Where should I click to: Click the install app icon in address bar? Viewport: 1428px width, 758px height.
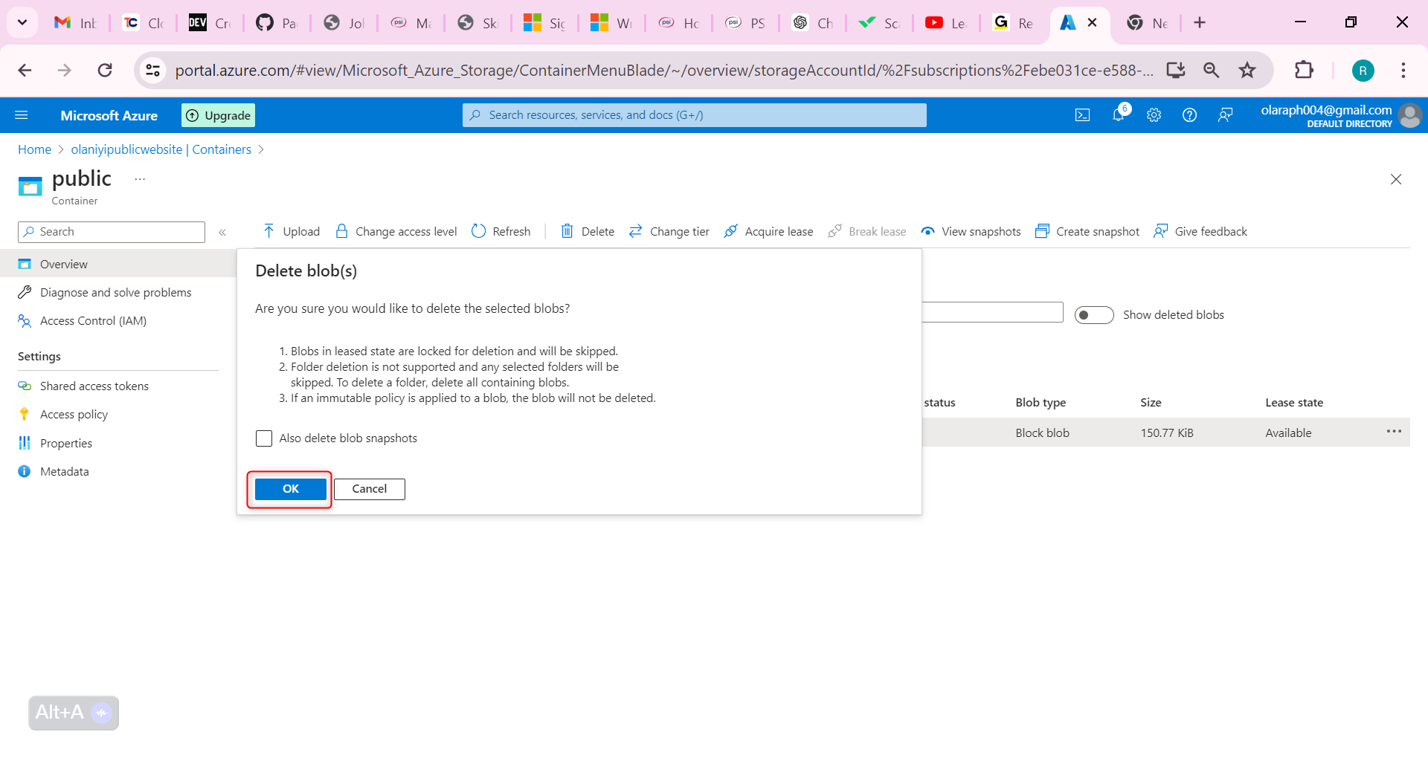click(x=1176, y=70)
